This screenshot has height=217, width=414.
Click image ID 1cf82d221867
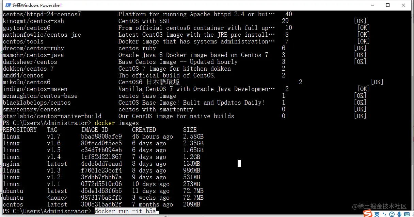101,157
